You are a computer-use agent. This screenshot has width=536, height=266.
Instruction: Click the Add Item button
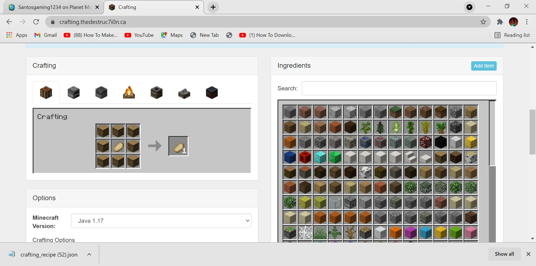[x=484, y=66]
